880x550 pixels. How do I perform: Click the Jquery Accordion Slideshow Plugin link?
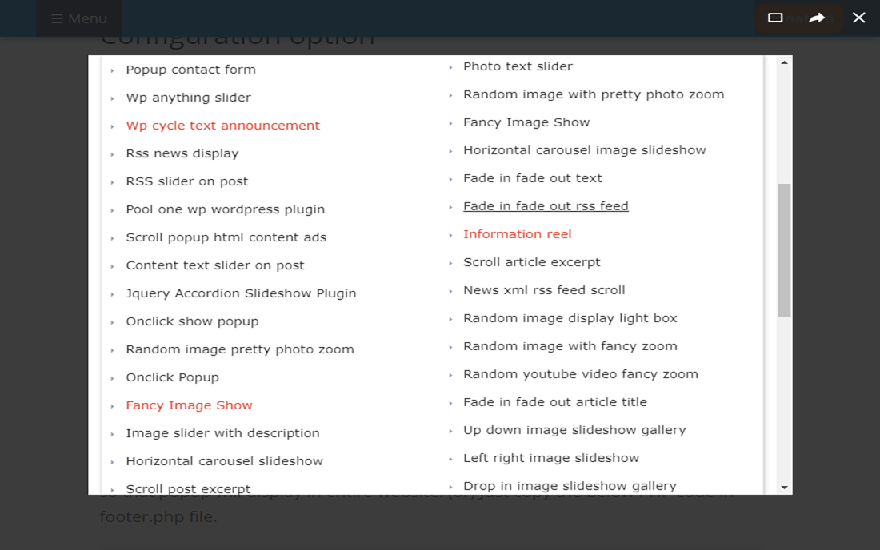241,293
